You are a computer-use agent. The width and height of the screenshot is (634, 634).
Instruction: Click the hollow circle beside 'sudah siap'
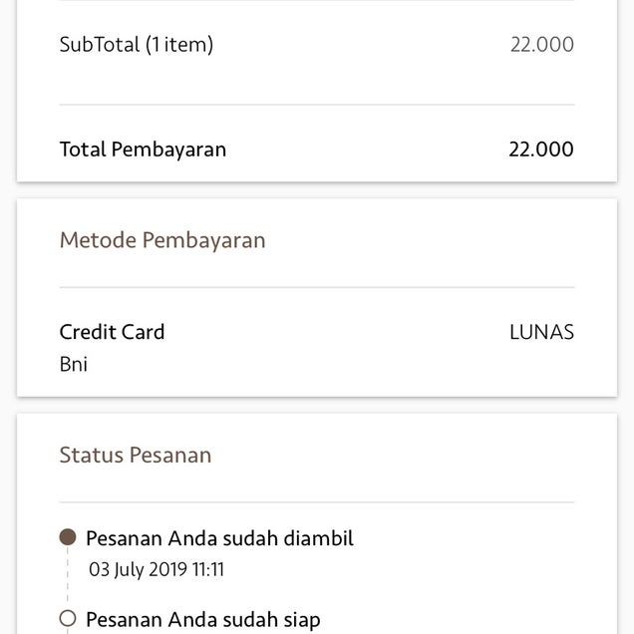[68, 619]
